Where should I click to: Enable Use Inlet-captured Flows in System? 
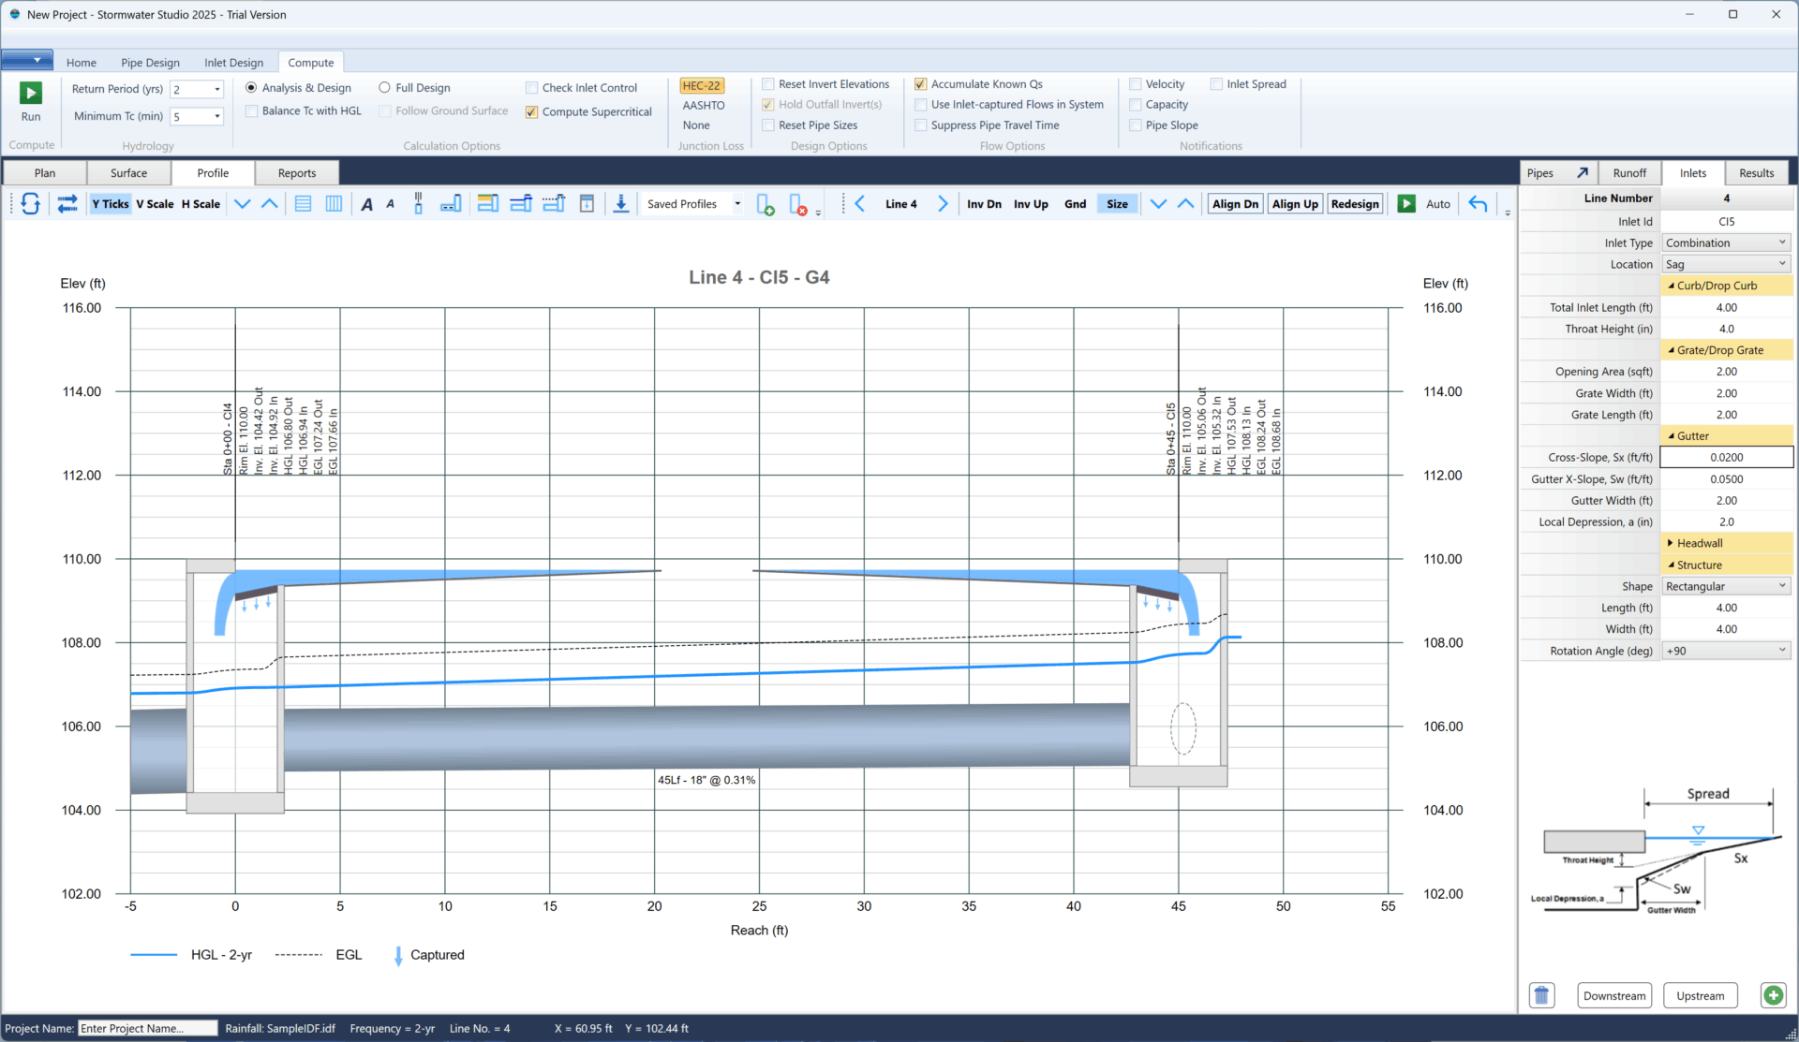tap(920, 105)
